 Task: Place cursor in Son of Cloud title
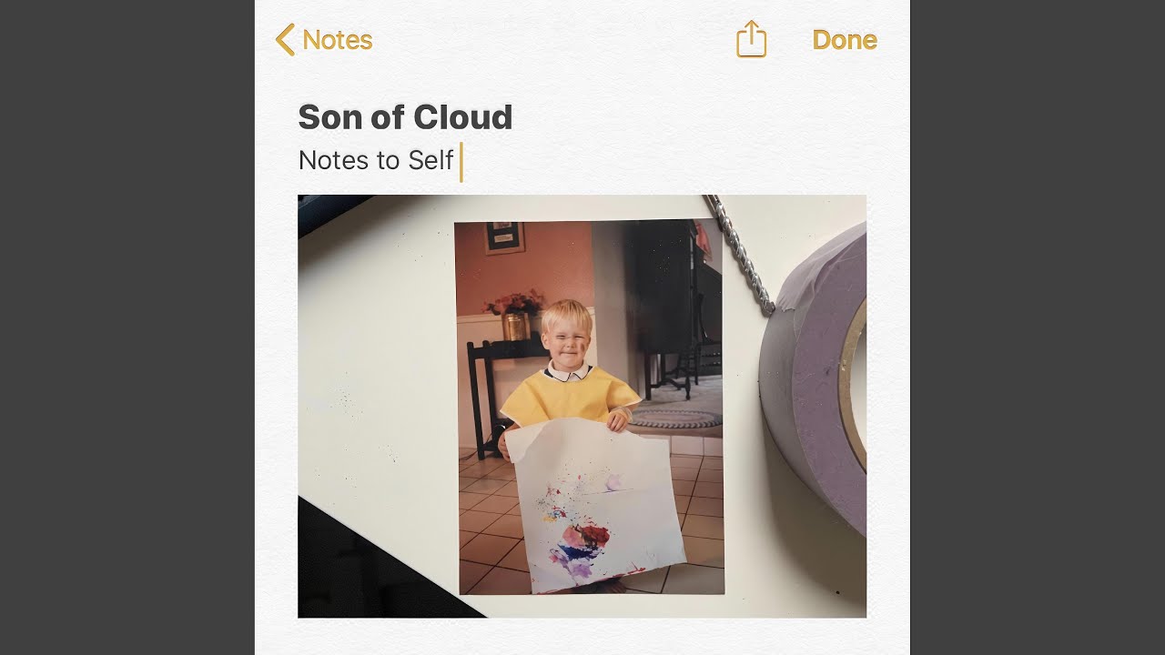405,117
